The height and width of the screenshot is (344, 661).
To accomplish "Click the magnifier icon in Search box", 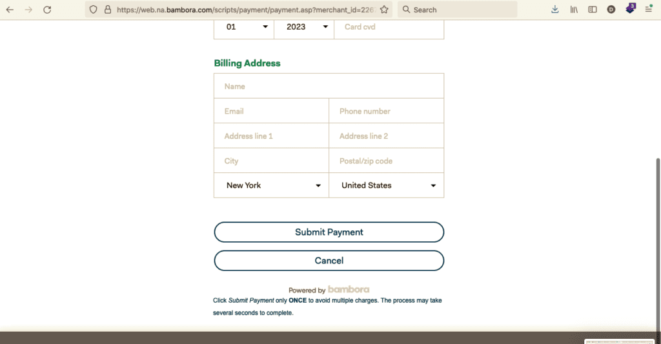I will [x=406, y=9].
